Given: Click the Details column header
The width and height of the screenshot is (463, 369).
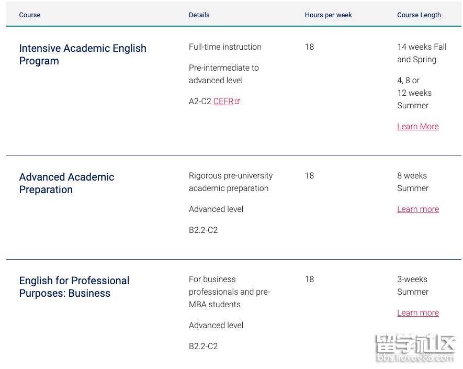Looking at the screenshot, I should [199, 15].
